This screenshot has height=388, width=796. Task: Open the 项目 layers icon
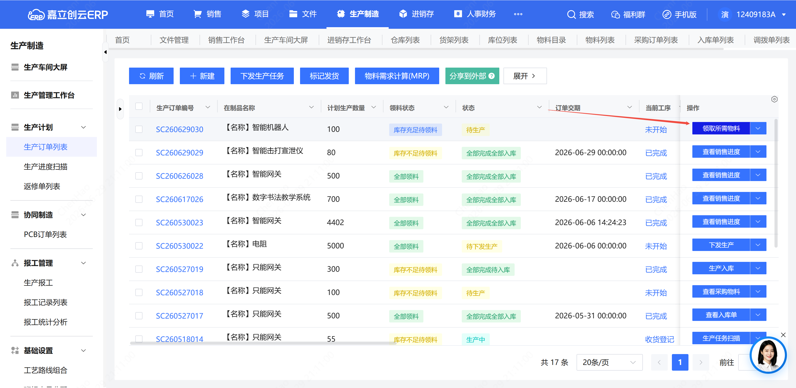click(245, 14)
